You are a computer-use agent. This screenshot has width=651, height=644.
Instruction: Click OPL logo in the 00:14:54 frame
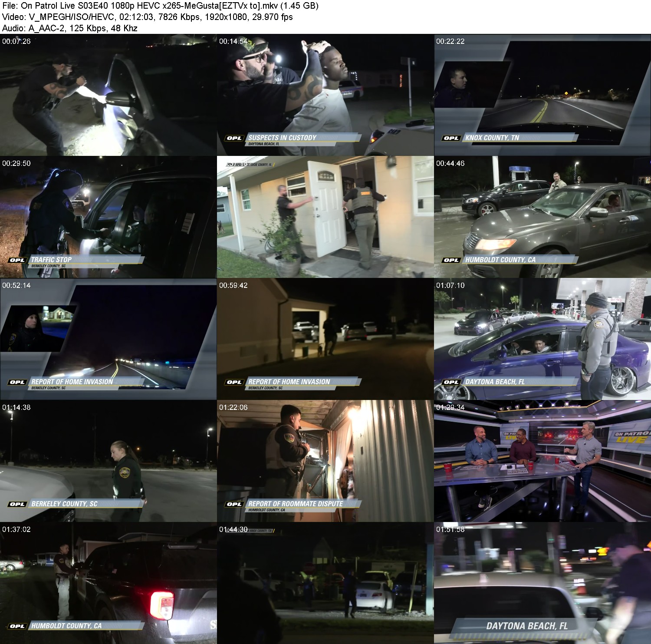click(x=234, y=138)
